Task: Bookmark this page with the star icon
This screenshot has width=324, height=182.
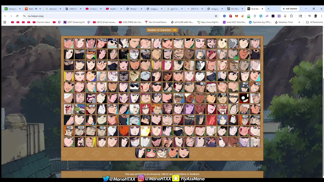Action: point(216,16)
